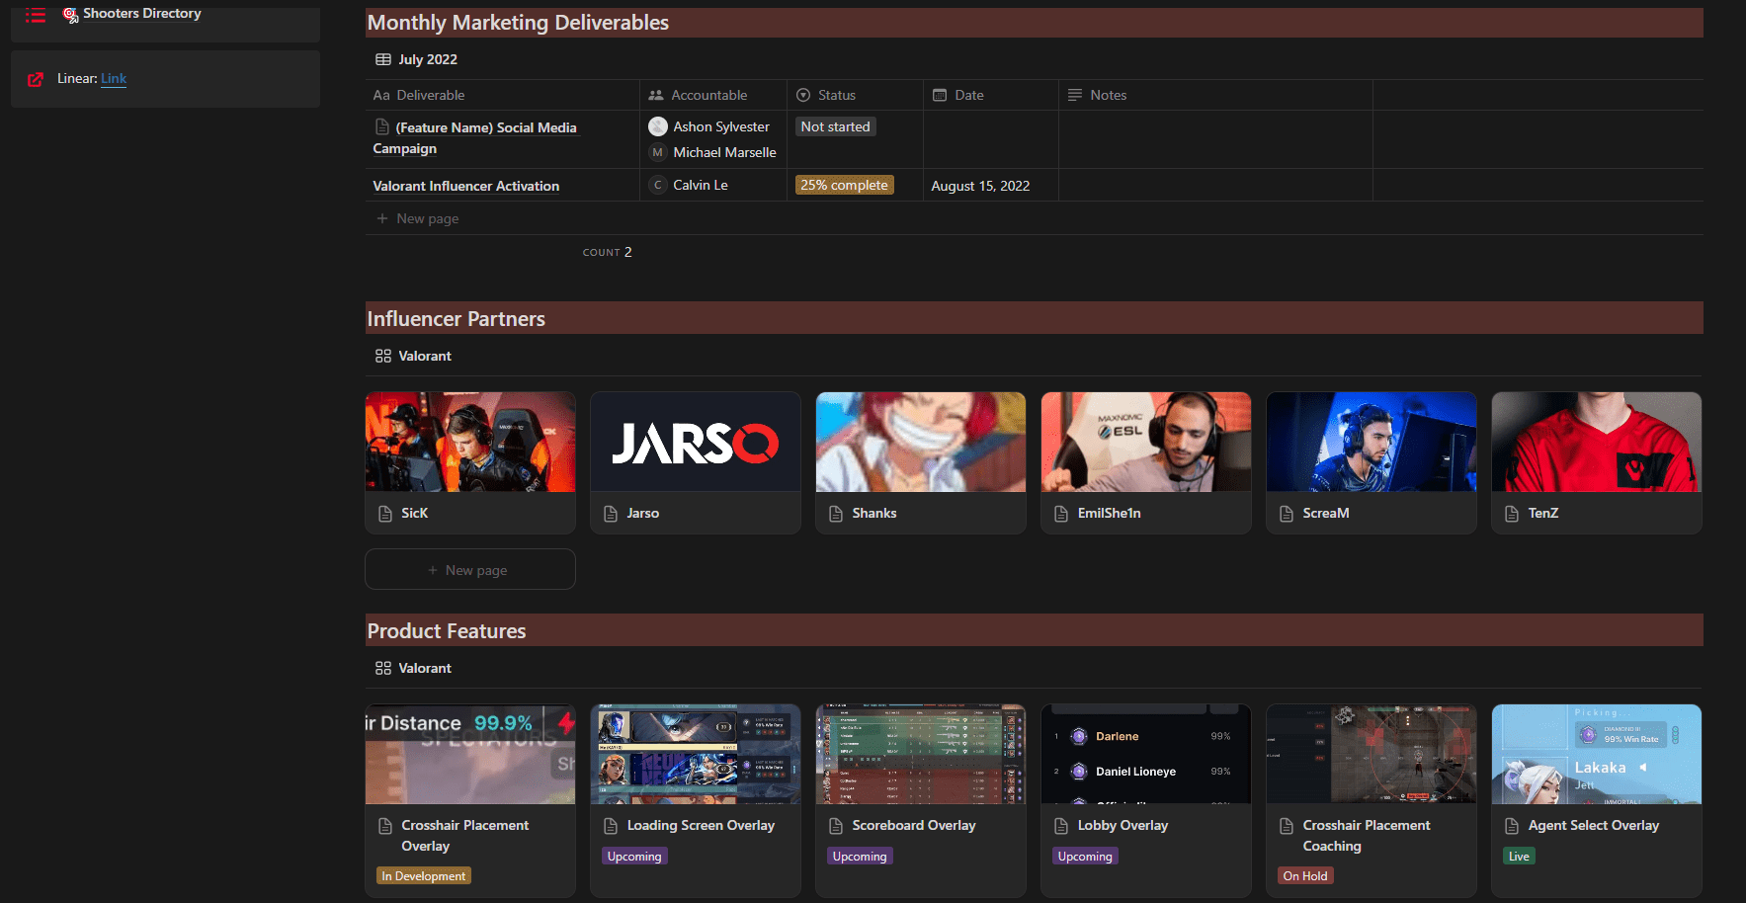The width and height of the screenshot is (1746, 903).
Task: Click the page icon next to Shanks
Action: point(836,514)
